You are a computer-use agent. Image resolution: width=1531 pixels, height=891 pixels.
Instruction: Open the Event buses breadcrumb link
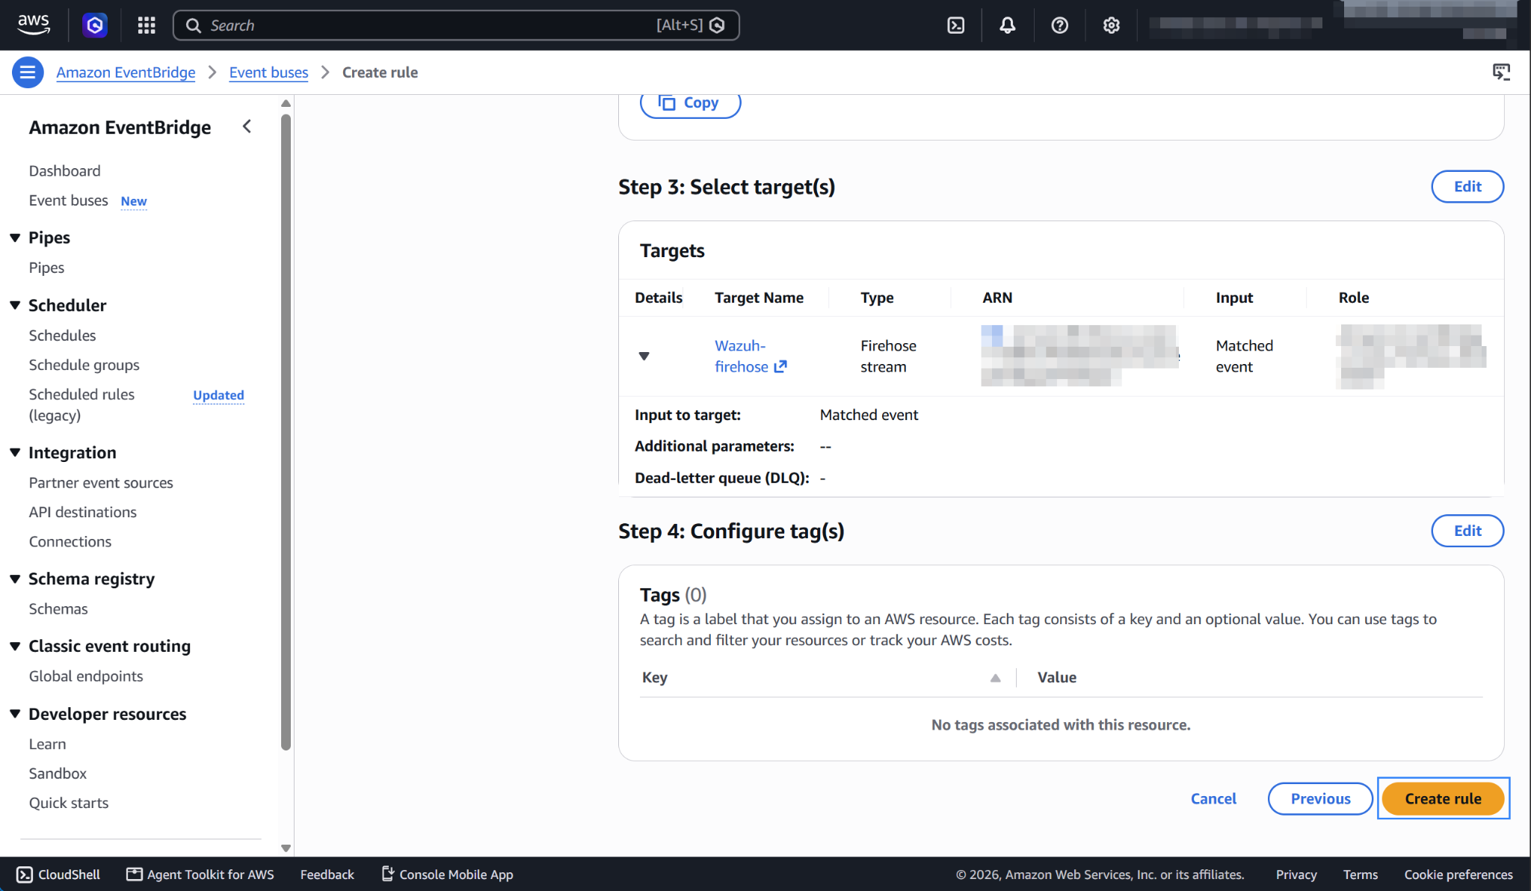[x=268, y=73]
